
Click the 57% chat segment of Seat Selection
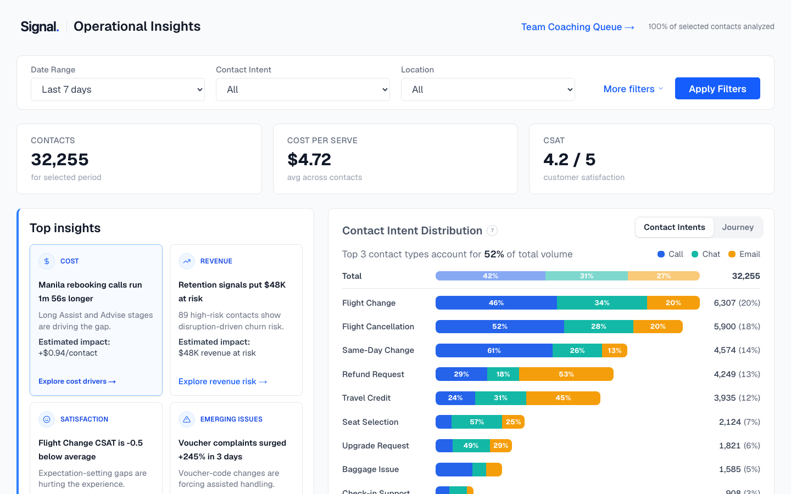pos(477,422)
